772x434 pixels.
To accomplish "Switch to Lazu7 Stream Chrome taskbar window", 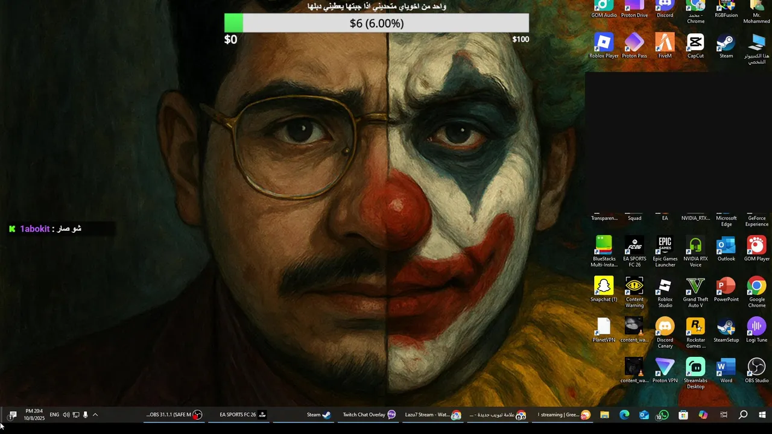I will point(434,415).
